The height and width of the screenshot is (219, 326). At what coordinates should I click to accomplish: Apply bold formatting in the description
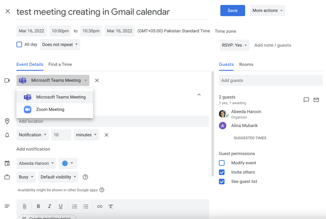point(38,207)
